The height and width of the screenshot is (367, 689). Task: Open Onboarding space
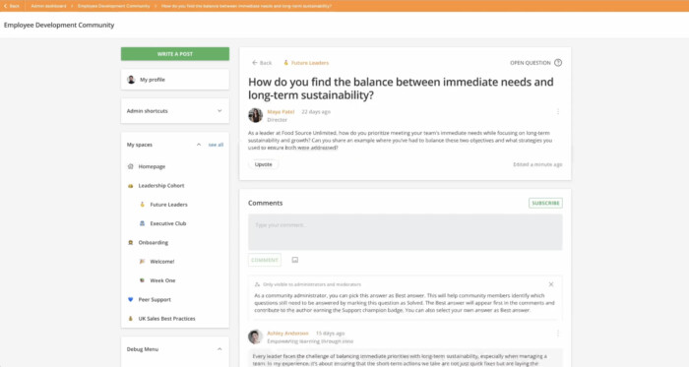click(x=154, y=242)
